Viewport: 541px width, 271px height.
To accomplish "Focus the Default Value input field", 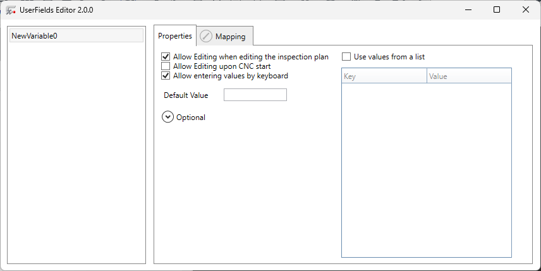I will [x=255, y=95].
